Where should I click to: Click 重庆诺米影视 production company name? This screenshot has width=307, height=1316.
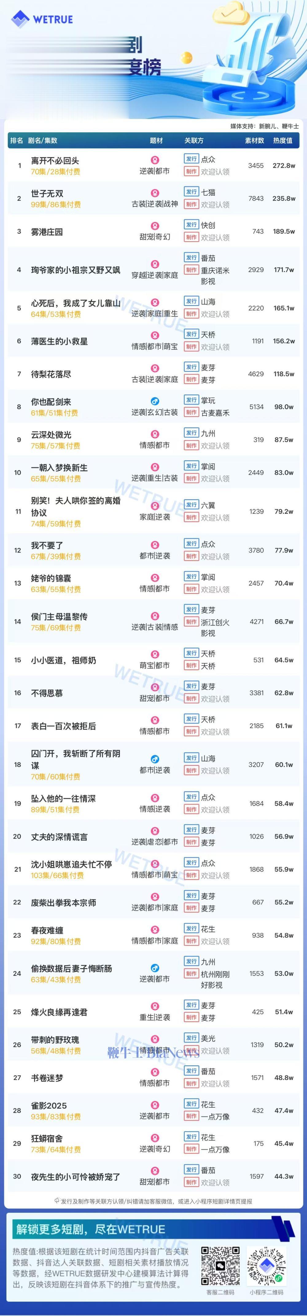coord(215,275)
